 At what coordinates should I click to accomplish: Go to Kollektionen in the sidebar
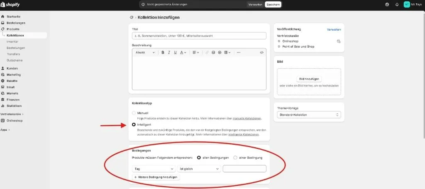15,36
